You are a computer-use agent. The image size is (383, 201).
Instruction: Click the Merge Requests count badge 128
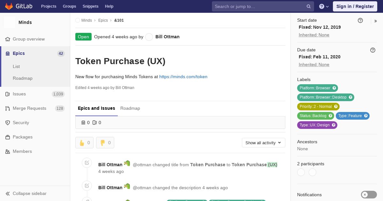[x=60, y=108]
